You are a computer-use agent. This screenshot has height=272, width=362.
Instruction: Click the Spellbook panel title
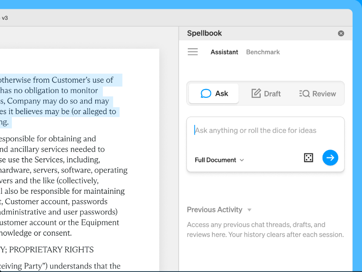click(204, 33)
